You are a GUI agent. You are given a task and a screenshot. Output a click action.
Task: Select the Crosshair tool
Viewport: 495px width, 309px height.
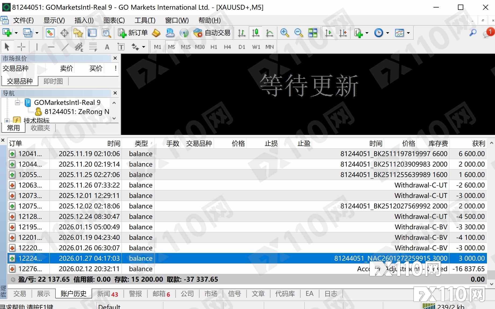(21, 47)
